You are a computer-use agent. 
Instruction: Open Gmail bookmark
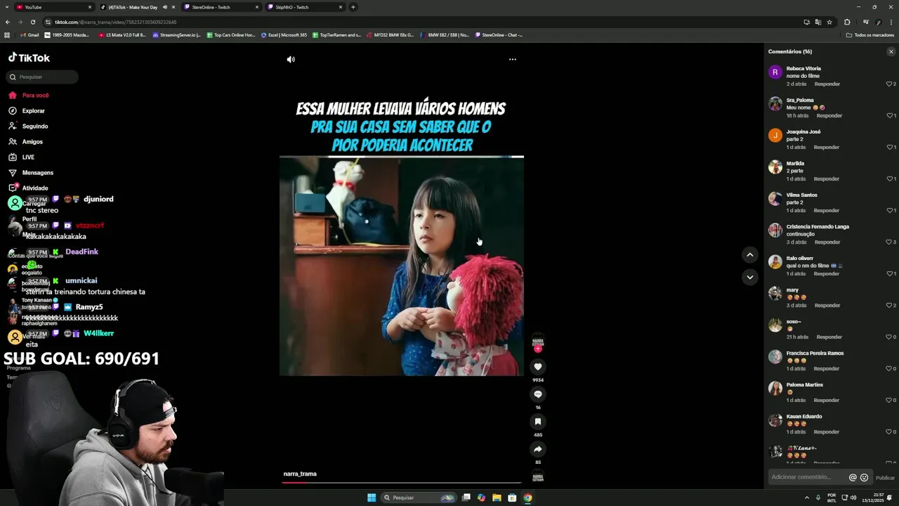click(x=29, y=35)
